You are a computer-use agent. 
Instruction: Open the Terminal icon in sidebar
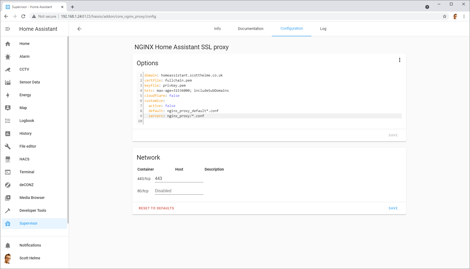[8, 172]
